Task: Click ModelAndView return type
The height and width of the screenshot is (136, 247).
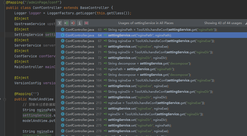Action: (x=41, y=99)
